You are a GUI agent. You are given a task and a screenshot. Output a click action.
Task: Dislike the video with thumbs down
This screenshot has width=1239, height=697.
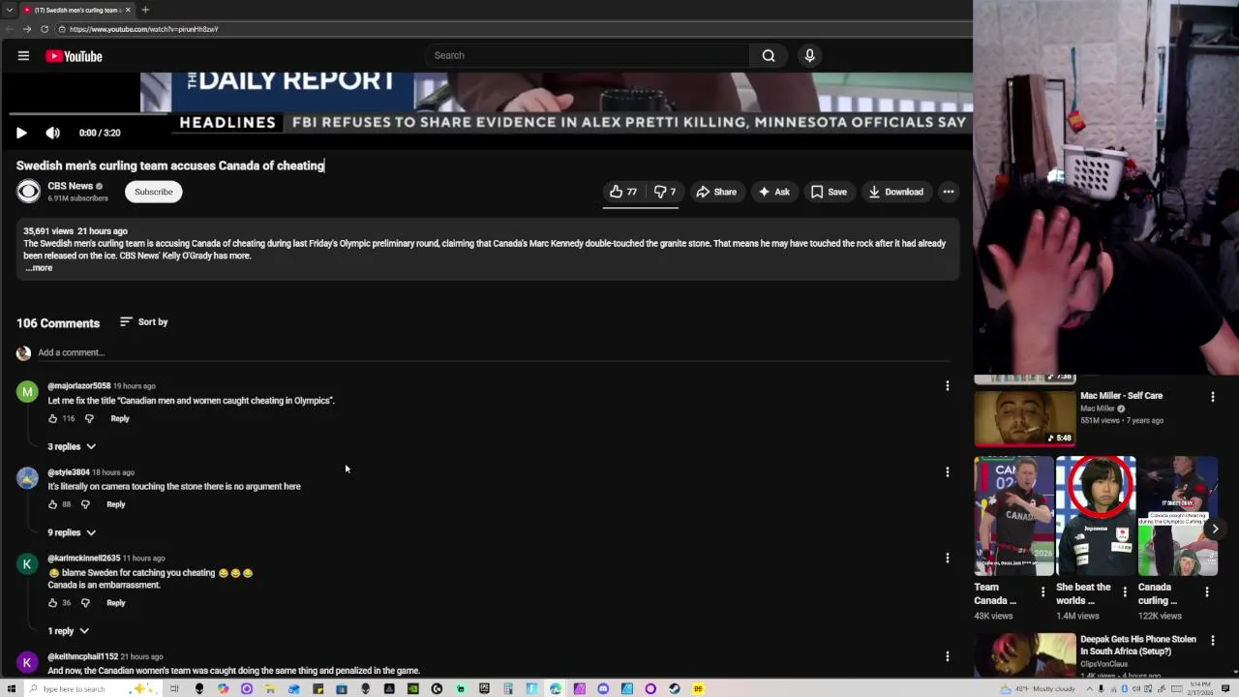tap(664, 192)
